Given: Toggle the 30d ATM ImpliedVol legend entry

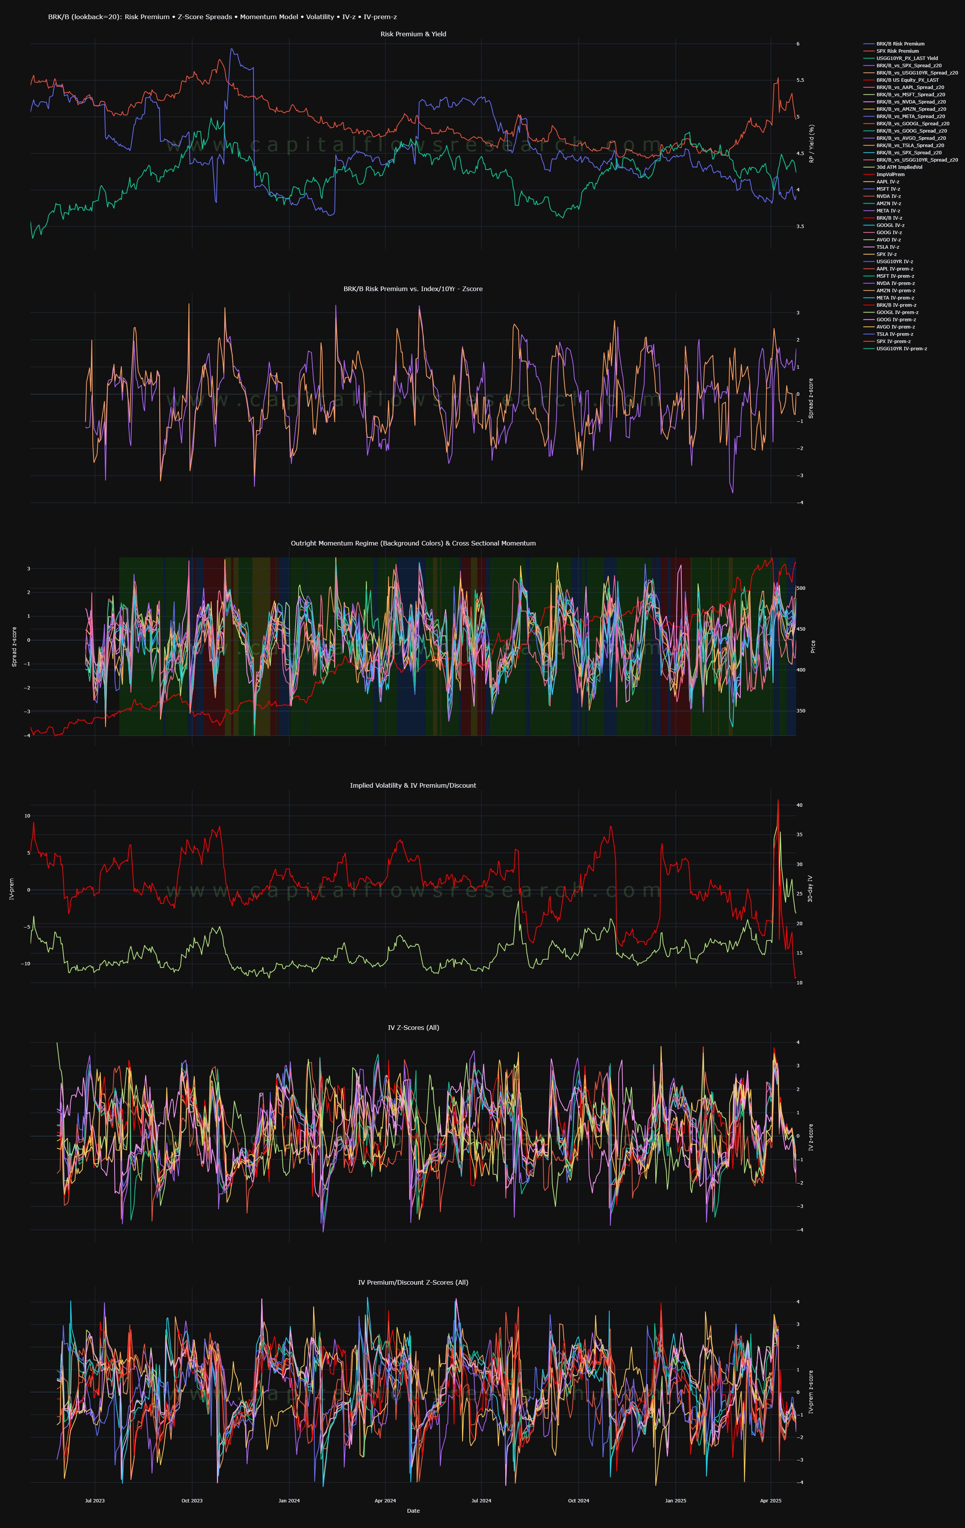Looking at the screenshot, I should click(x=893, y=167).
